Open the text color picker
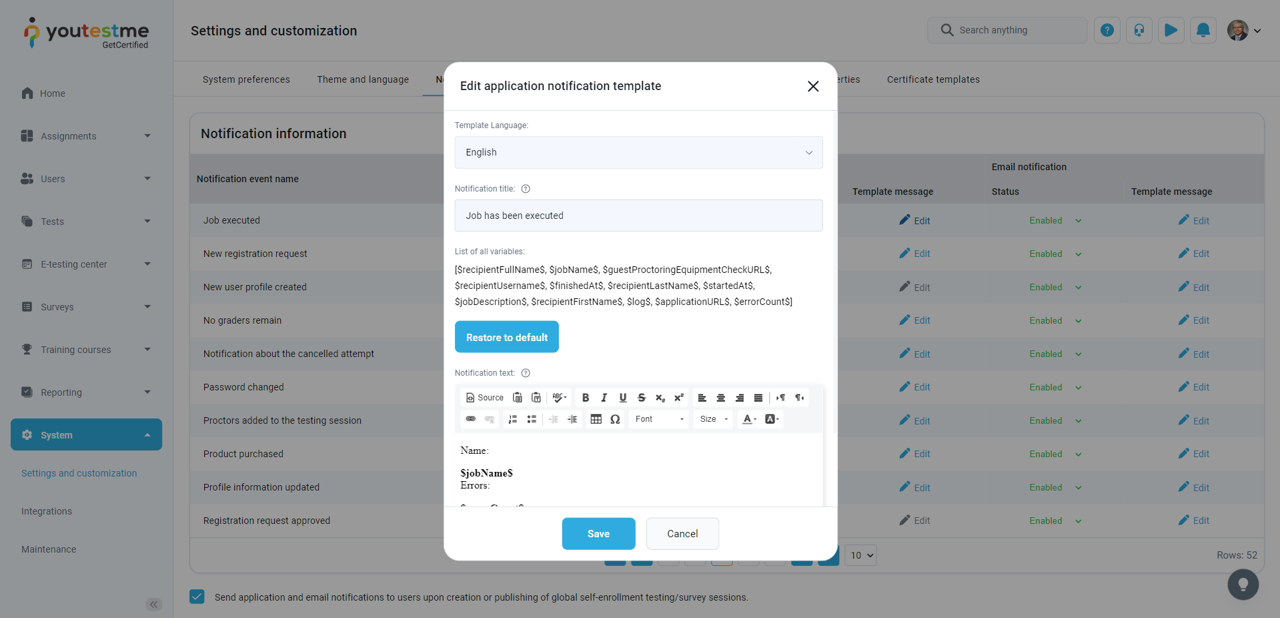The height and width of the screenshot is (618, 1280). pos(750,419)
